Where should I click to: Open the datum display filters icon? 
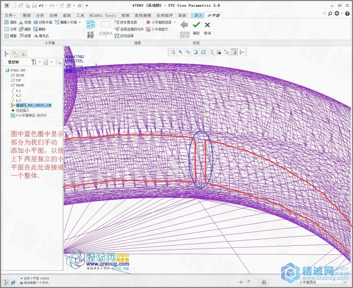pyautogui.click(x=226, y=52)
